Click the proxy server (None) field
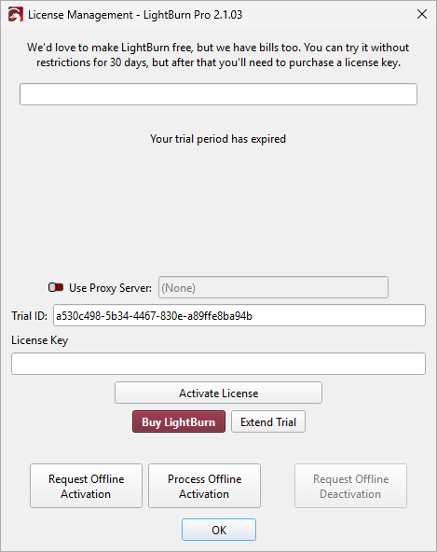Image resolution: width=437 pixels, height=552 pixels. pyautogui.click(x=273, y=287)
